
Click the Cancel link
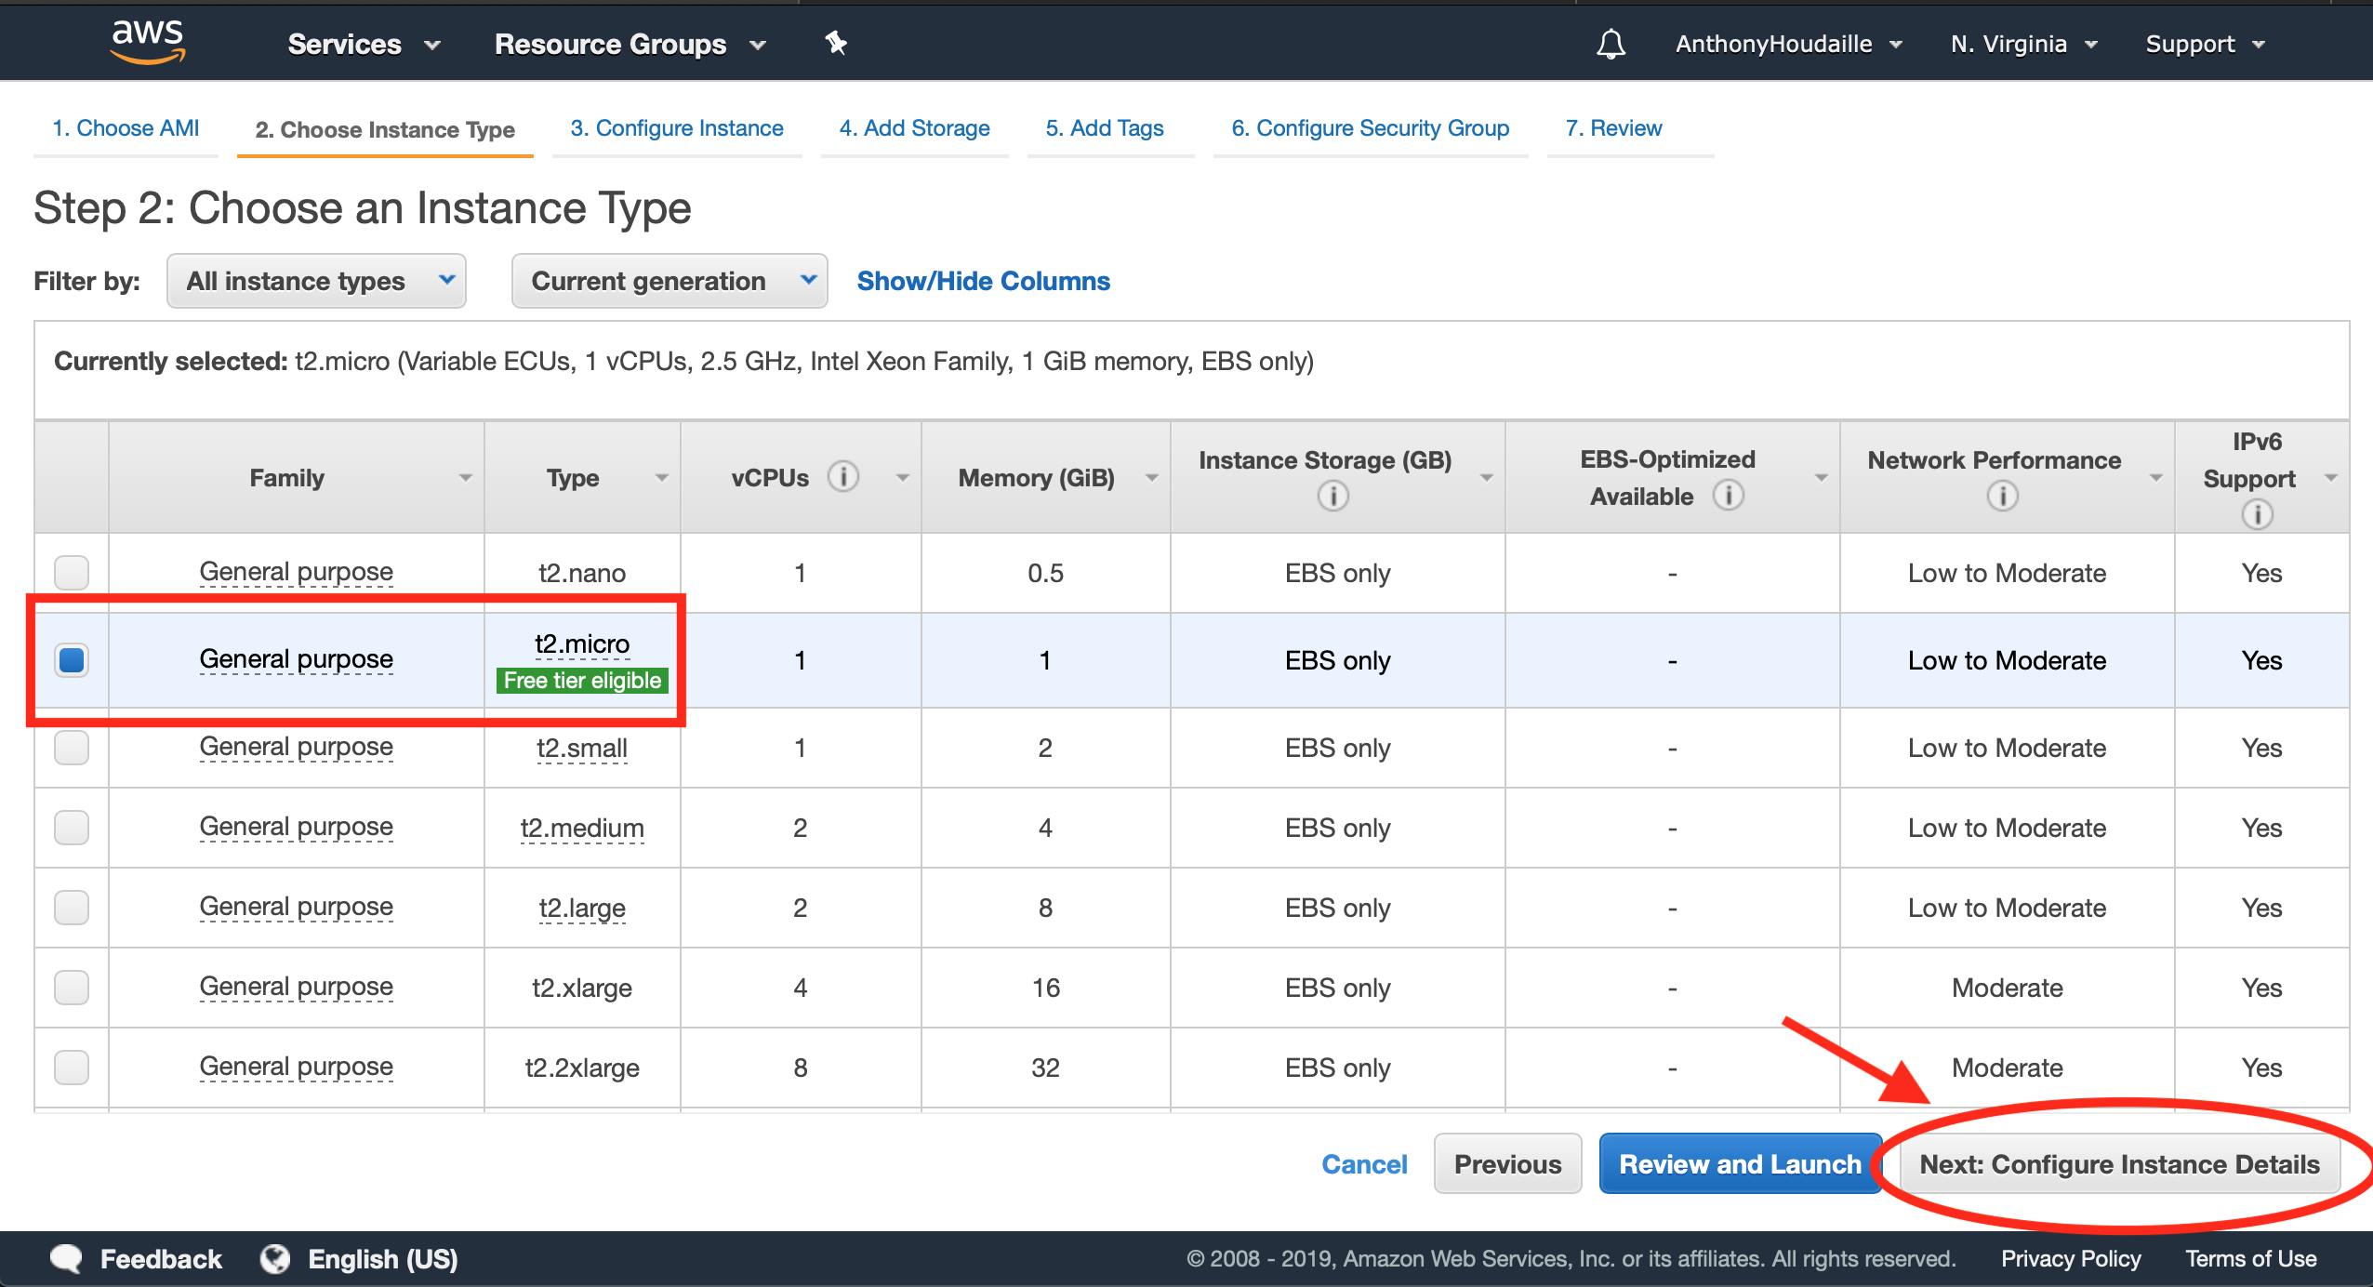tap(1364, 1163)
